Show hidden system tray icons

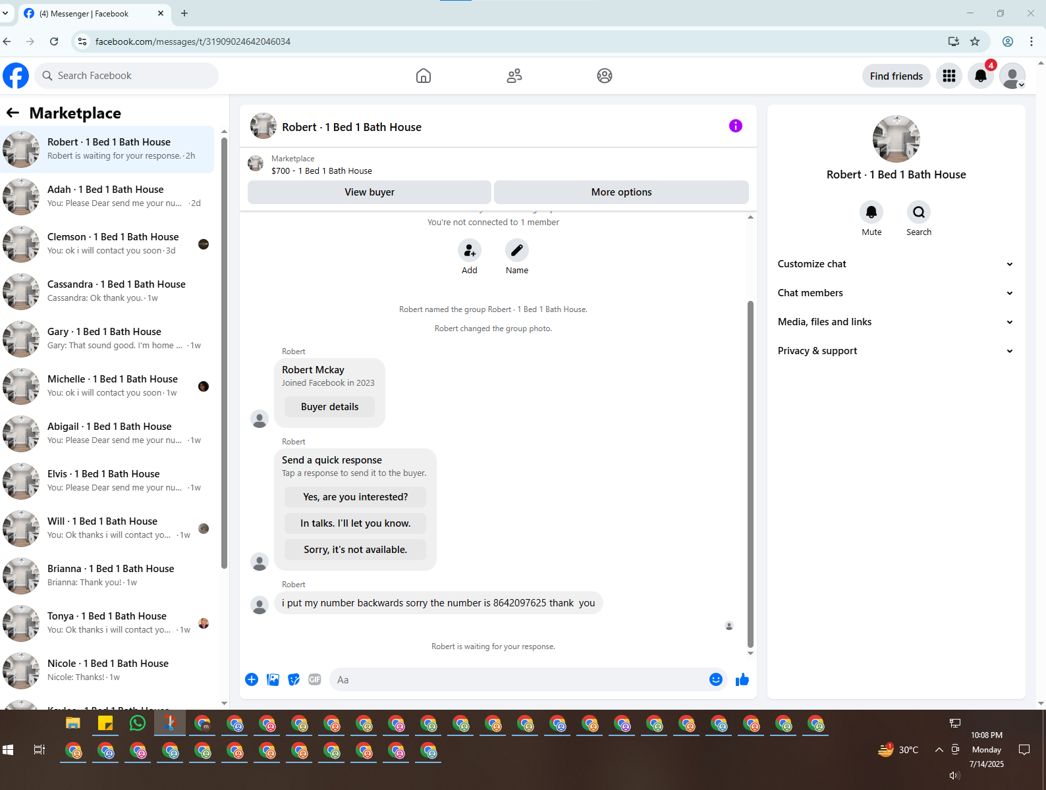[x=939, y=750]
